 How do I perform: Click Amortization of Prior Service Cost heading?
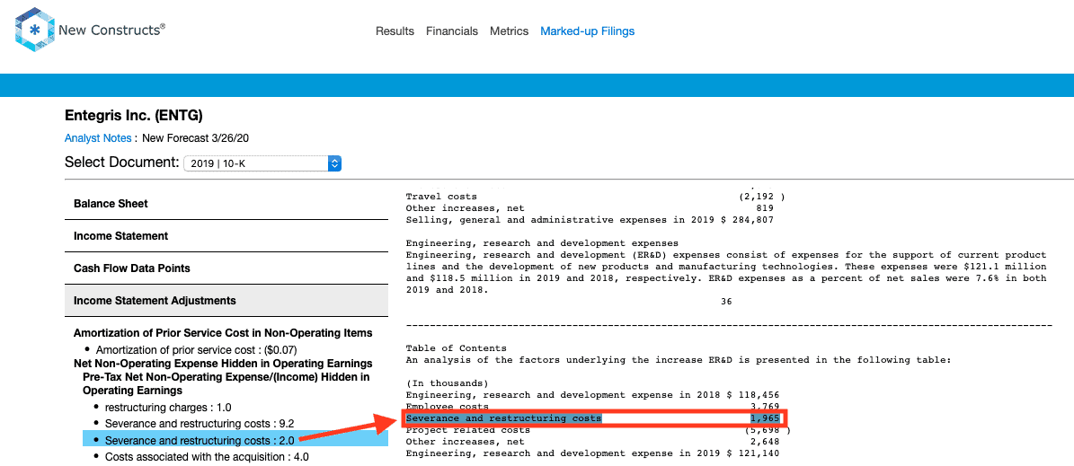coord(223,333)
